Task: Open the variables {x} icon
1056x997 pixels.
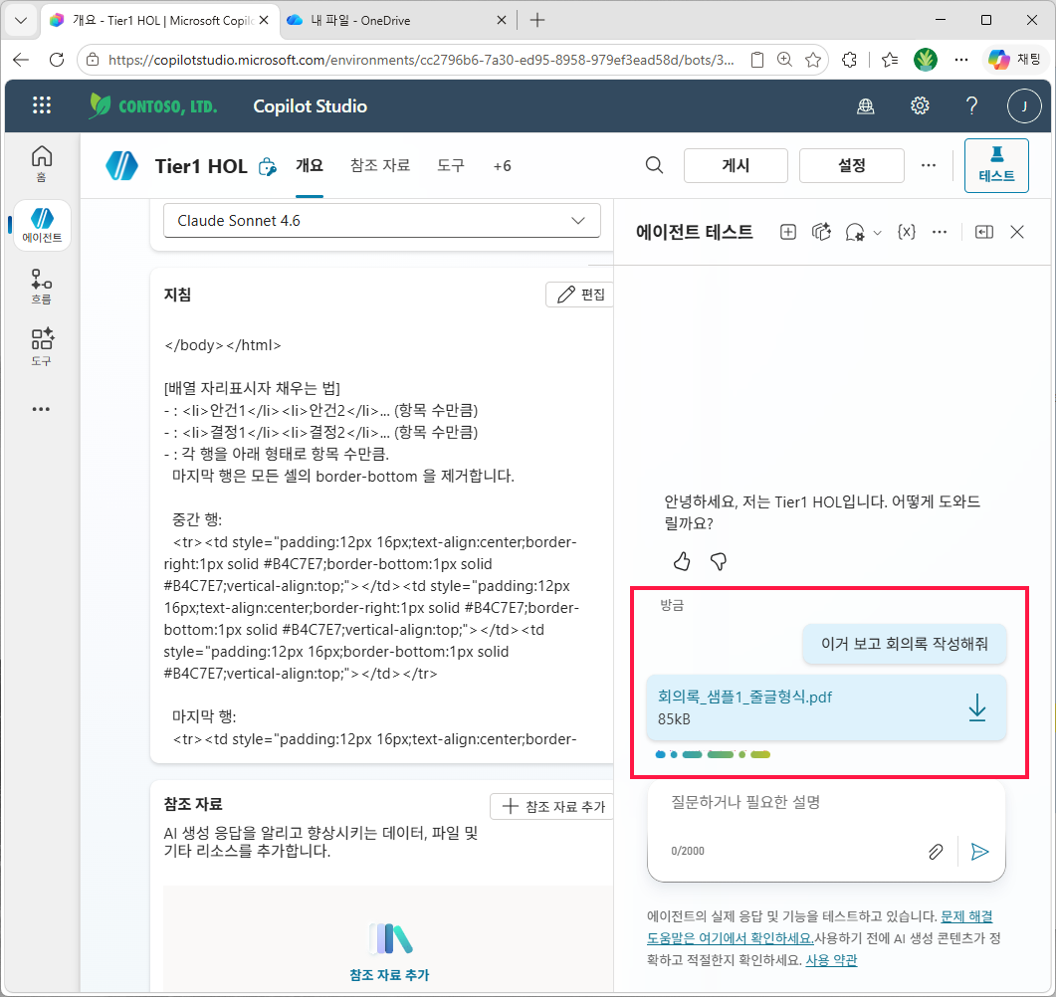Action: [906, 232]
